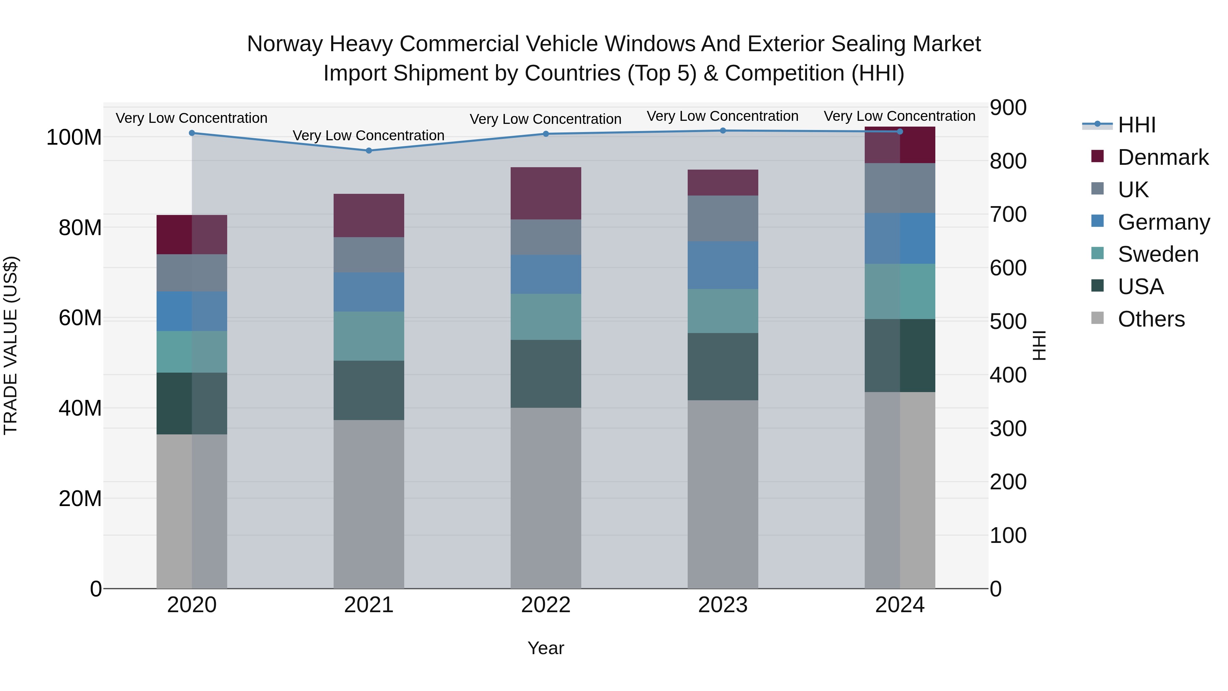Click the 900 HHI axis tick label
The height and width of the screenshot is (691, 1228).
pyautogui.click(x=1008, y=108)
